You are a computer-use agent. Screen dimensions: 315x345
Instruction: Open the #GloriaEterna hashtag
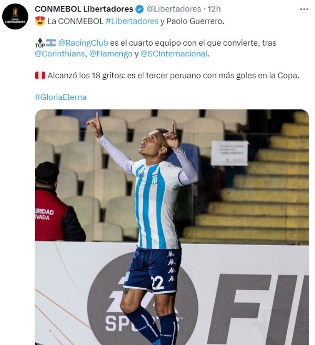[60, 97]
